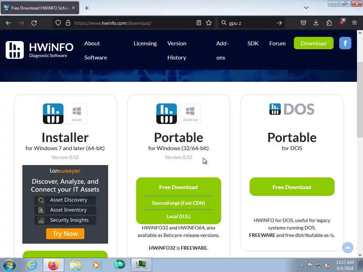Toggle reader view icon in address bar

199,23
